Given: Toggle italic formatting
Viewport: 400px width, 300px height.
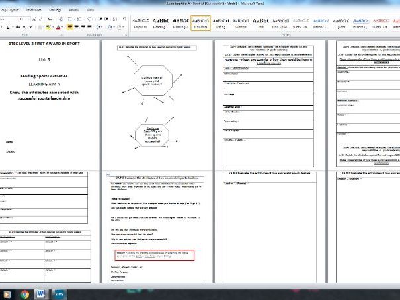Looking at the screenshot, I should click(x=1, y=27).
